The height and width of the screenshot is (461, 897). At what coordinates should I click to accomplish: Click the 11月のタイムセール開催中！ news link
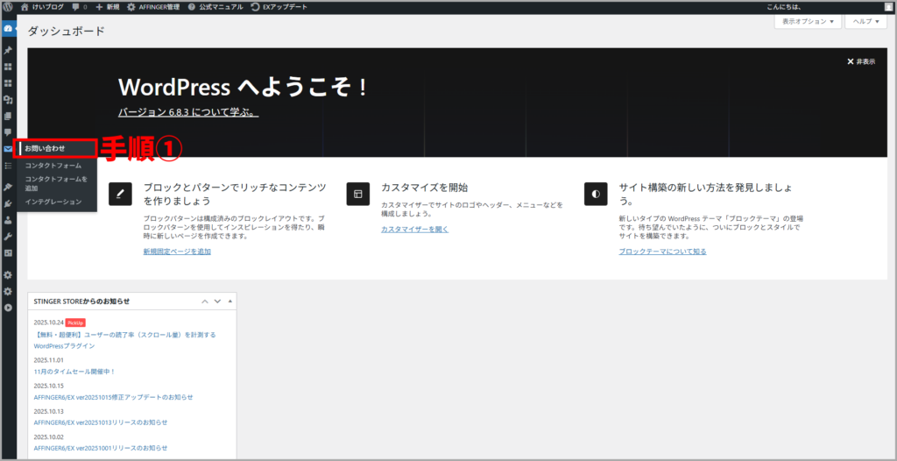click(x=74, y=372)
